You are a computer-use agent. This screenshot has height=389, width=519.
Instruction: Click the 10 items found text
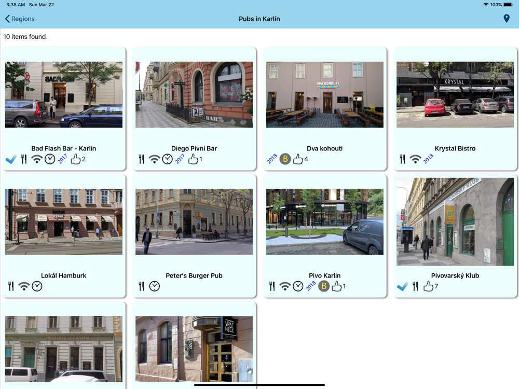click(25, 37)
